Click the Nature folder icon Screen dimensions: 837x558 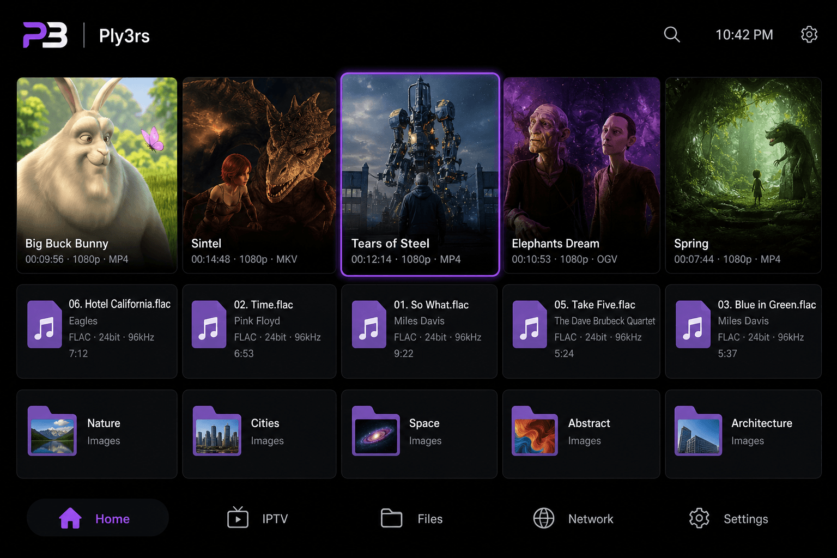click(x=52, y=430)
